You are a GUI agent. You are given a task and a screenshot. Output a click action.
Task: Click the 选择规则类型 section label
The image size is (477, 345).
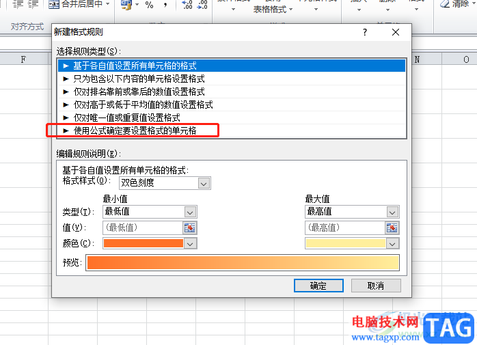click(x=89, y=51)
